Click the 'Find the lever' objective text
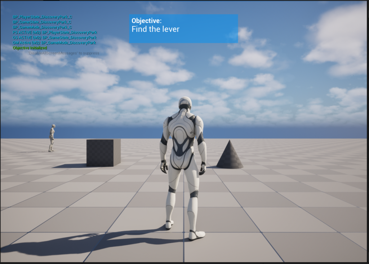369x264 pixels. [155, 29]
